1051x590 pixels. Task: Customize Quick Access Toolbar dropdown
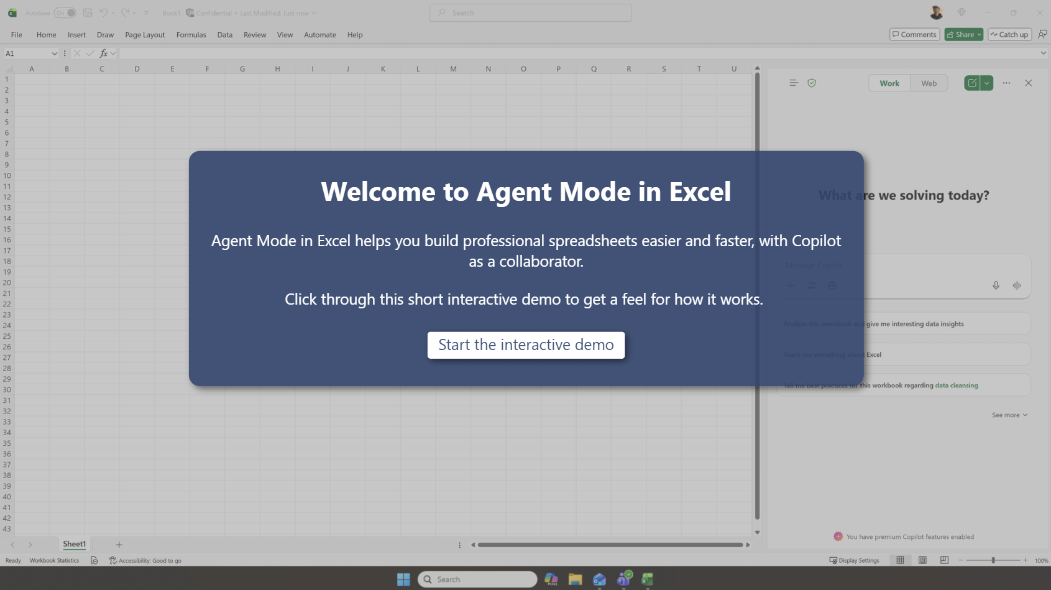[146, 12]
